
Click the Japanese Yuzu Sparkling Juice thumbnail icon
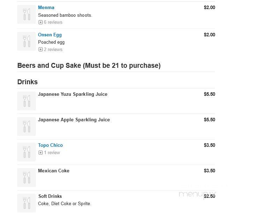point(27,101)
